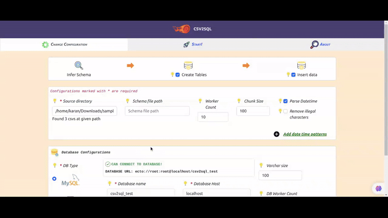This screenshot has width=388, height=218.
Task: Focus the Worker Count field
Action: (x=213, y=117)
